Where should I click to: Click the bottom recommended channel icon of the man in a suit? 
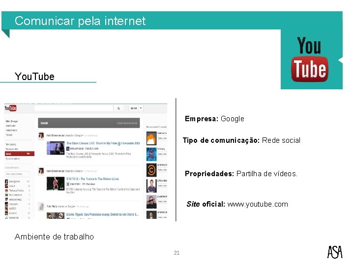pyautogui.click(x=151, y=215)
